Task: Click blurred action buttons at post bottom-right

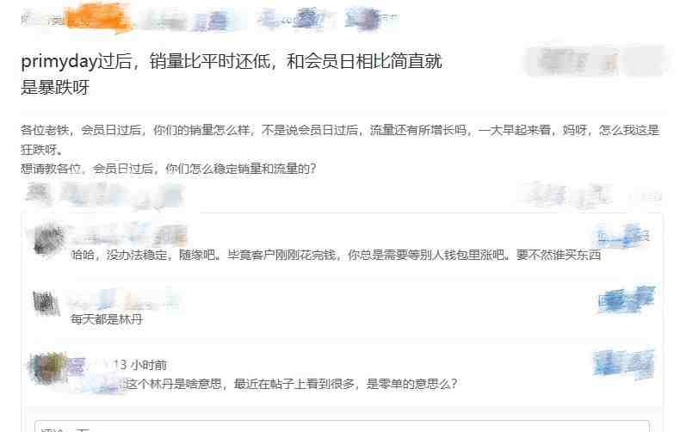Action: pos(590,195)
